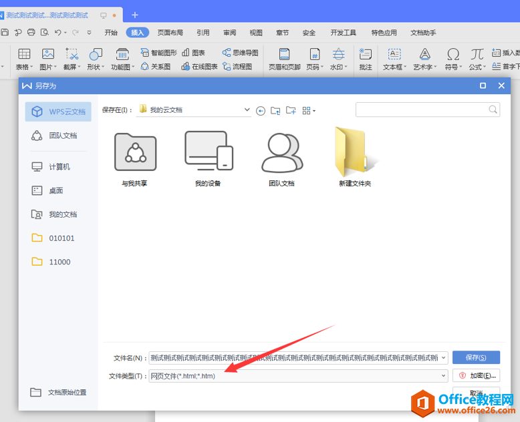Switch to the View (视图) tab
The image size is (520, 422).
256,33
